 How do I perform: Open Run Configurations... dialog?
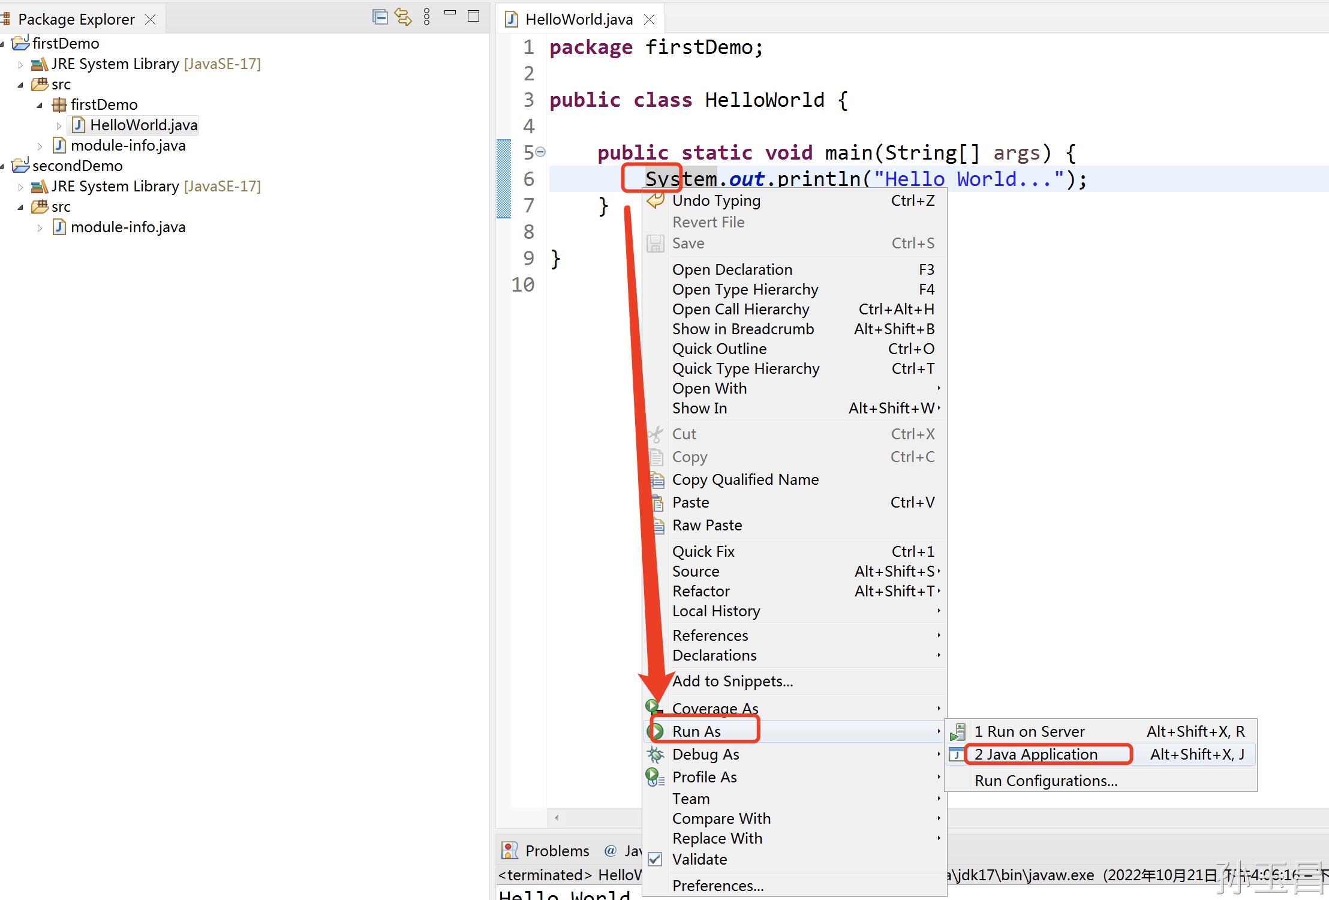point(1045,781)
